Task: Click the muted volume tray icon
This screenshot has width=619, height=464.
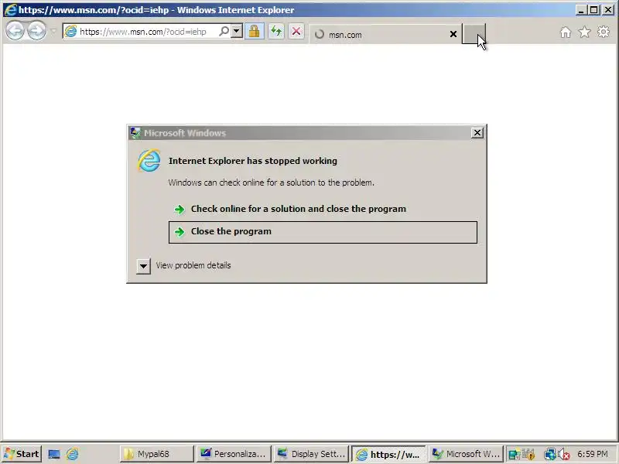Action: (x=564, y=455)
